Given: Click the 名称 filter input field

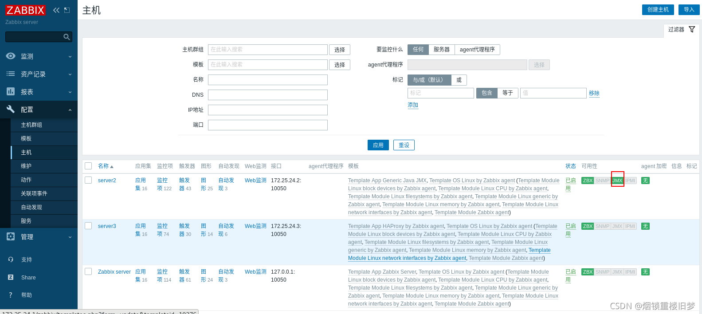Looking at the screenshot, I should click(268, 80).
